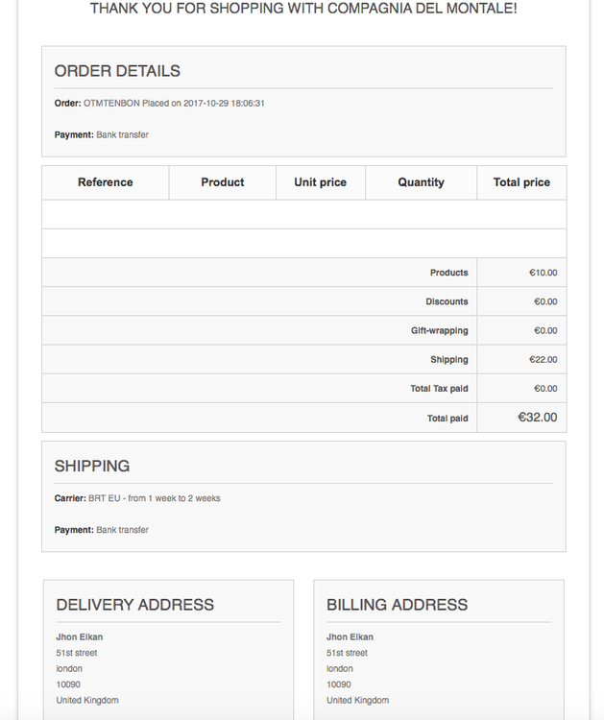
Task: Click the Products amount €10.00
Action: 543,273
